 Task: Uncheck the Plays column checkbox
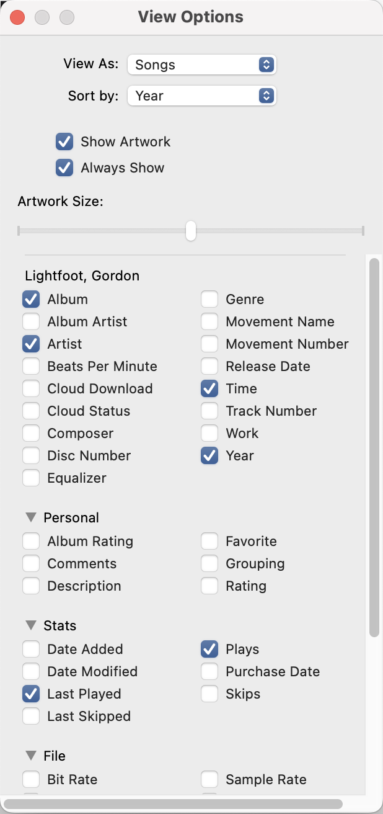[x=209, y=649]
